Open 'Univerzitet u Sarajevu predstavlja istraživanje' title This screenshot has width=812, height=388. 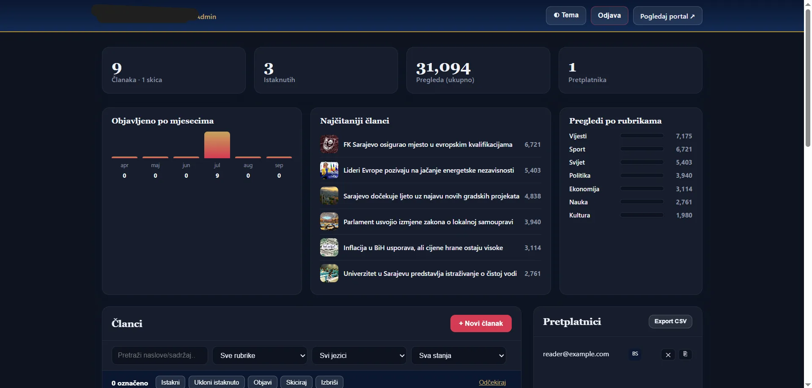[x=430, y=274]
